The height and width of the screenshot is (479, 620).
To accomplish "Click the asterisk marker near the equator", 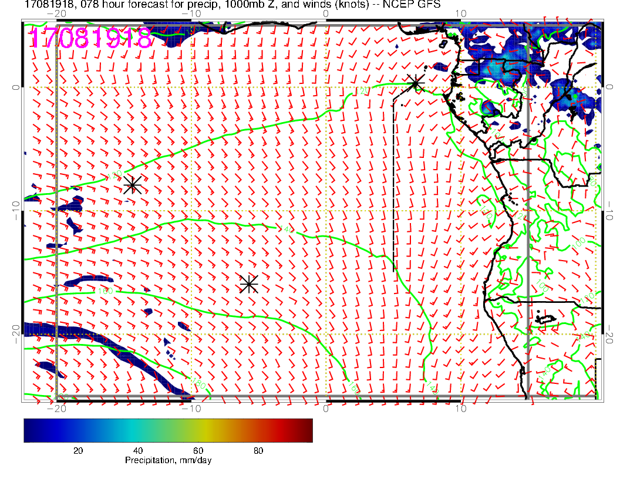I will click(416, 83).
